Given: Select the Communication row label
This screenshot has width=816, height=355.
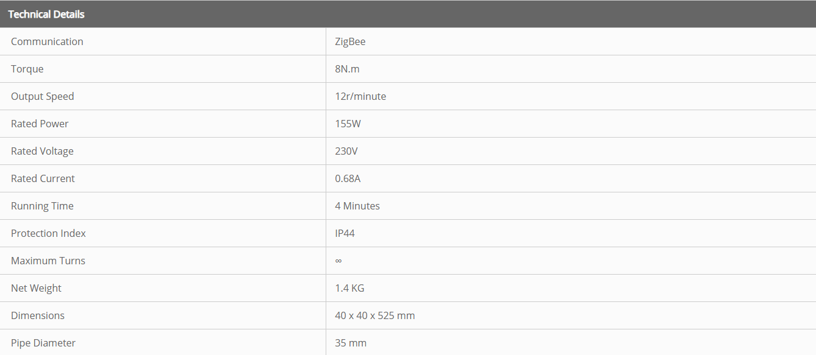Looking at the screenshot, I should [47, 41].
